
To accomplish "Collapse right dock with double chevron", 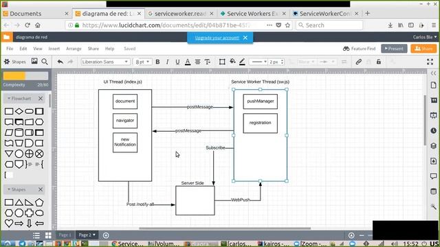I will click(x=433, y=73).
